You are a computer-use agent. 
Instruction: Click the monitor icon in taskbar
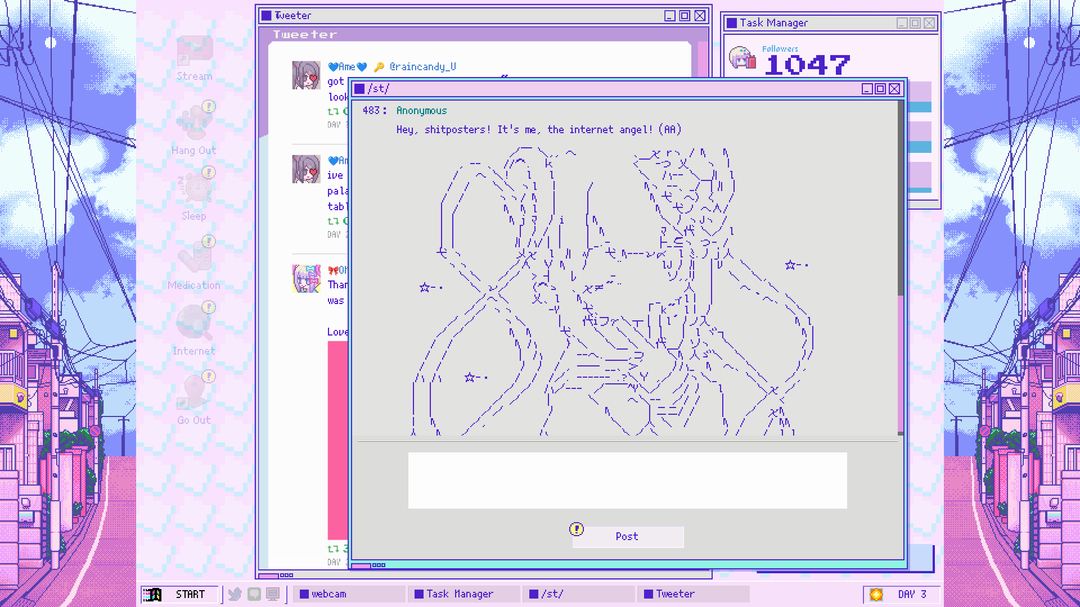273,594
